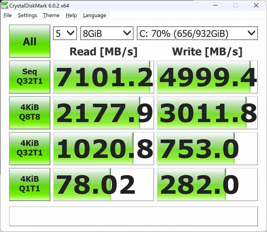Select the 4KiB Q8T8 write value 3011.8
This screenshot has width=267, height=232.
[207, 113]
